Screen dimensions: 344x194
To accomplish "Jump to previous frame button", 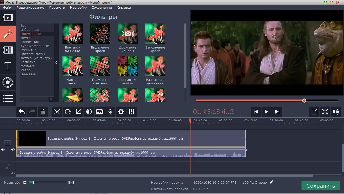I will tap(256, 112).
